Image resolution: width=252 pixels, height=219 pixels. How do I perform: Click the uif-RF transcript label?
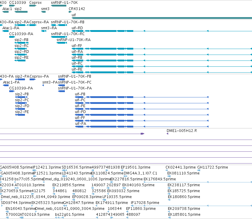click(x=77, y=46)
